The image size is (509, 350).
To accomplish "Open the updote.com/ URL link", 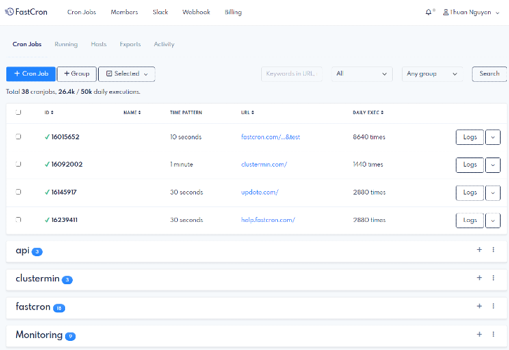I will click(x=260, y=192).
